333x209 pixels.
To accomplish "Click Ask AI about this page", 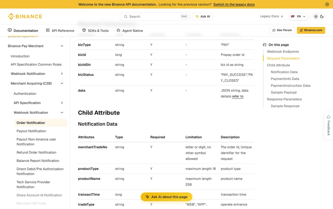I will click(166, 197).
